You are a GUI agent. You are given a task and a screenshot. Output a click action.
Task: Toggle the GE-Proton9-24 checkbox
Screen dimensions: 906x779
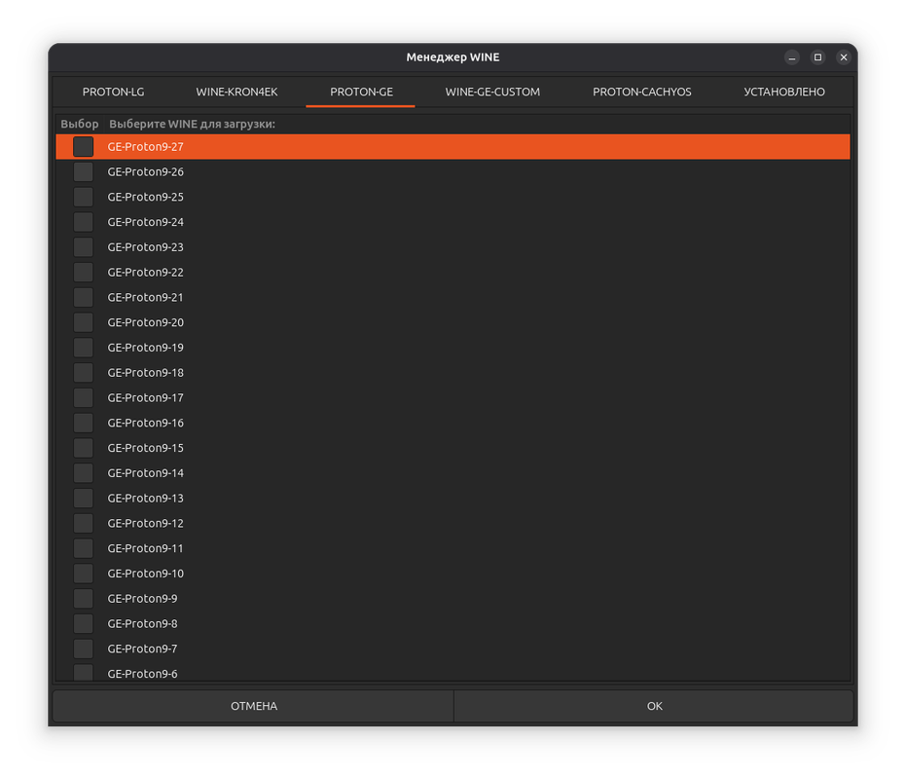pyautogui.click(x=84, y=222)
